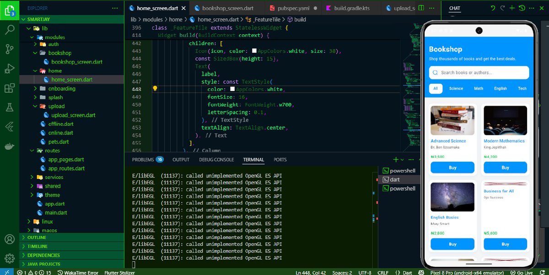549x275 pixels.
Task: Open the Source Control view
Action: (9, 49)
